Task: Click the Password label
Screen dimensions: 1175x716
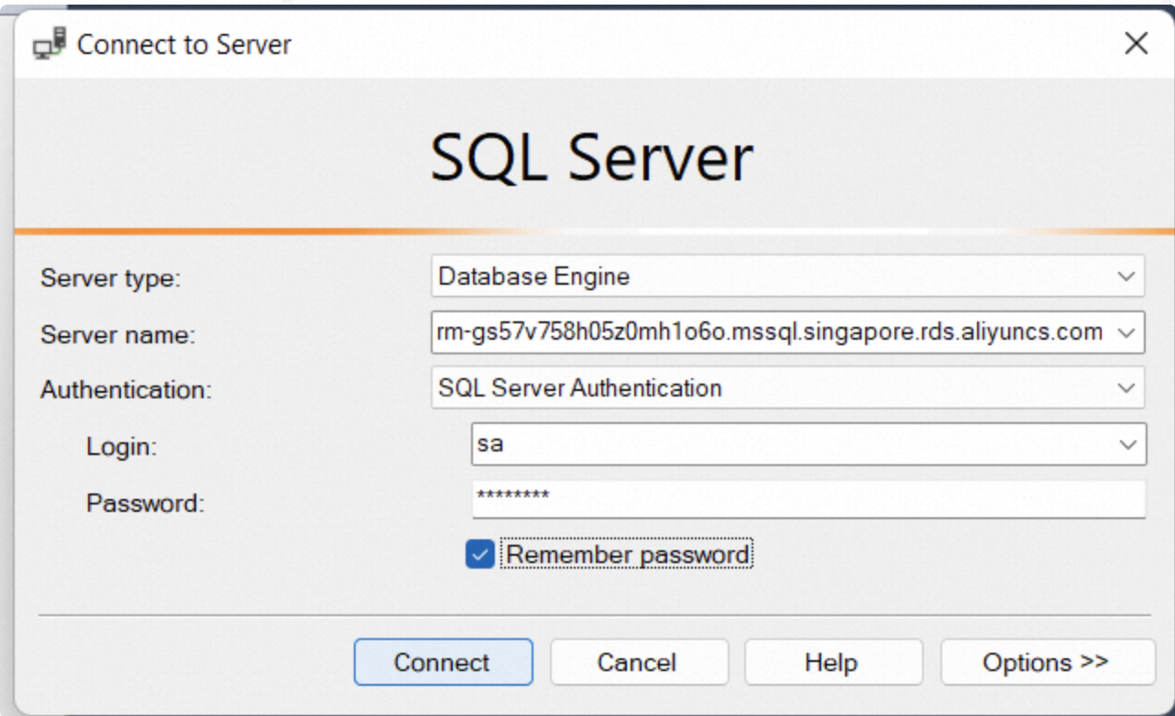Action: pyautogui.click(x=145, y=504)
